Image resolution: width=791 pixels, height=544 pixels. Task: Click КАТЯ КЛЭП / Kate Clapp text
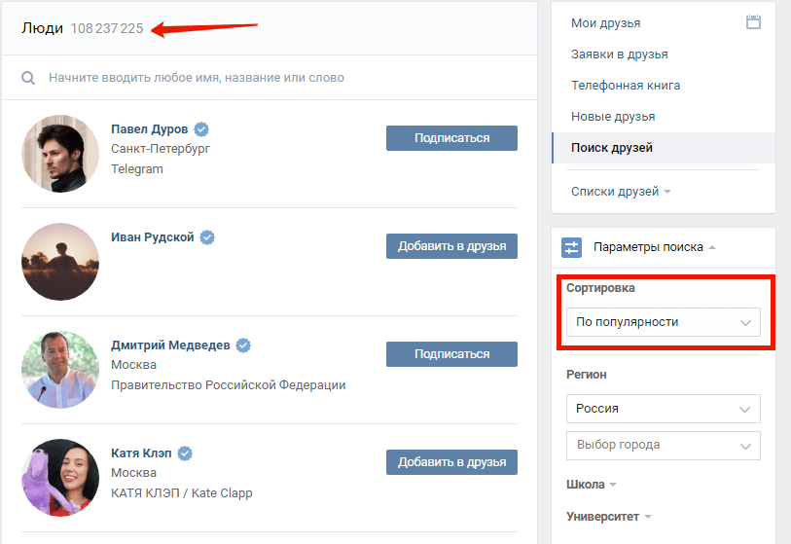(x=182, y=493)
